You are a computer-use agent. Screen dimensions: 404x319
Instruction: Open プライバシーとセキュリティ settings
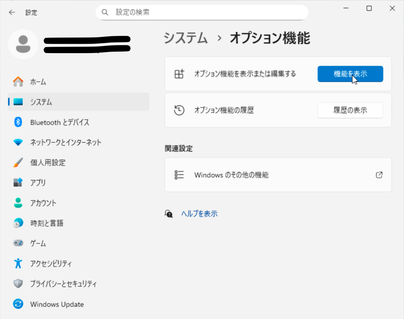coord(78,284)
